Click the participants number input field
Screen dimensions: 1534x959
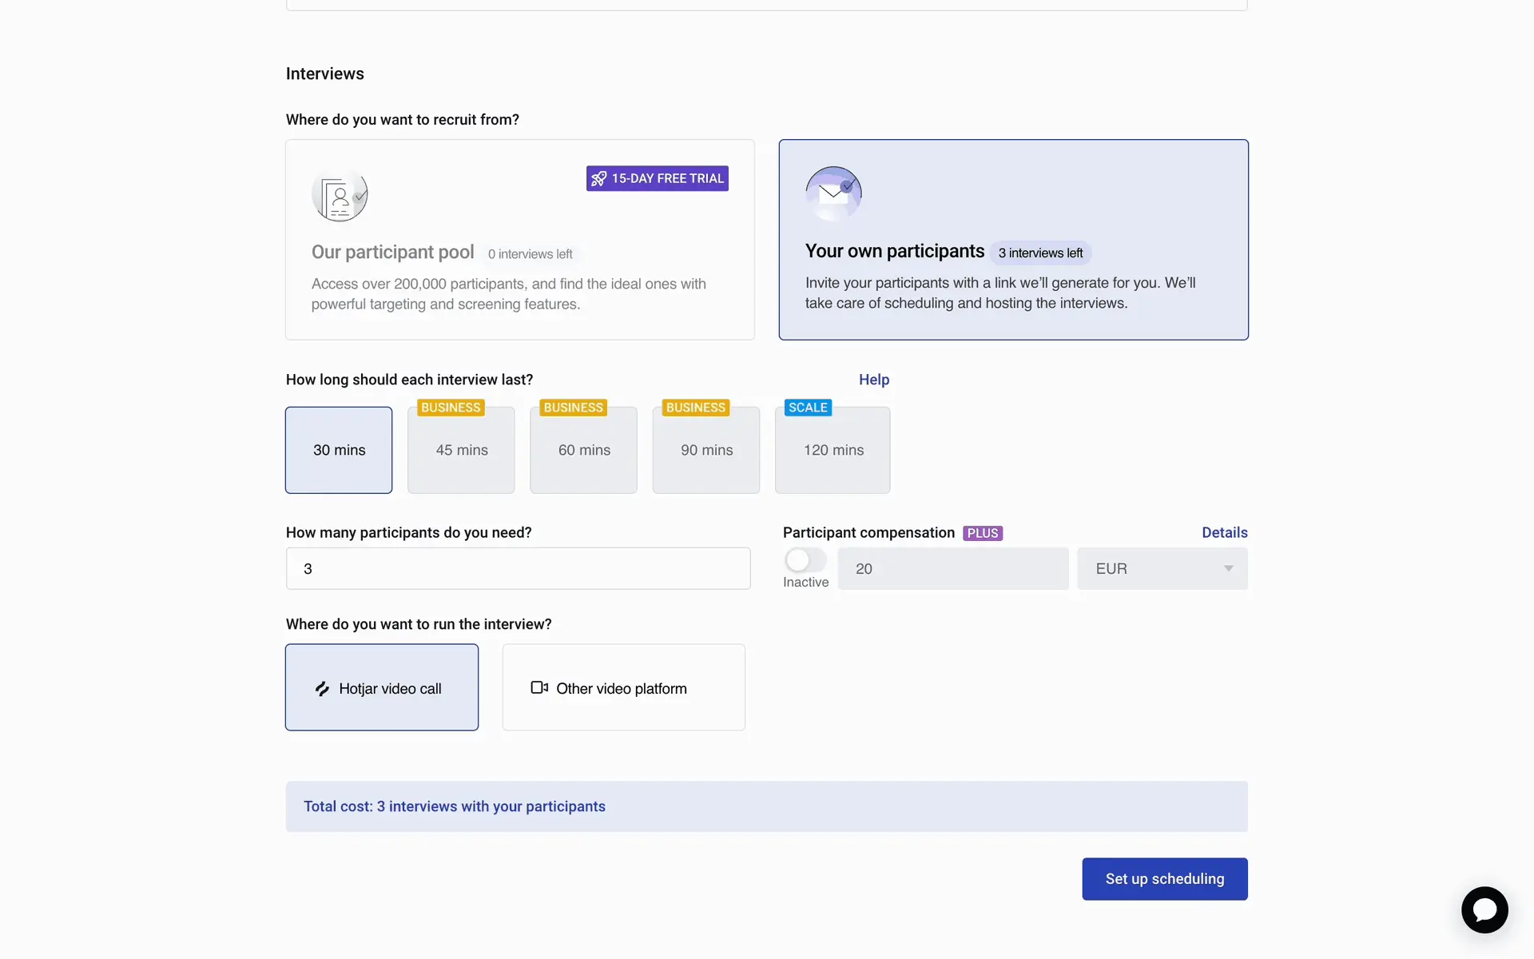[518, 569]
